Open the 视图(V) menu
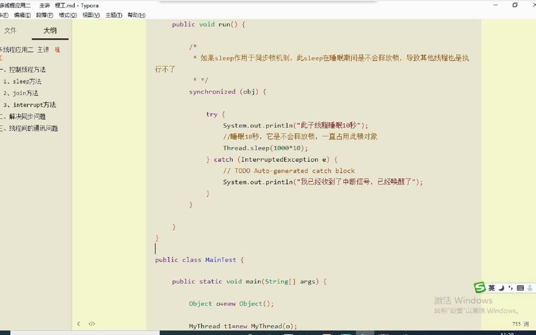Image resolution: width=536 pixels, height=335 pixels. (x=91, y=15)
